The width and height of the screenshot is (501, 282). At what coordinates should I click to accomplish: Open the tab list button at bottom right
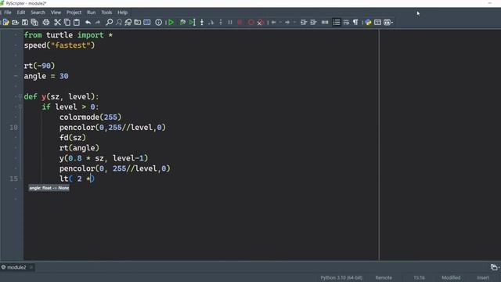(x=495, y=267)
